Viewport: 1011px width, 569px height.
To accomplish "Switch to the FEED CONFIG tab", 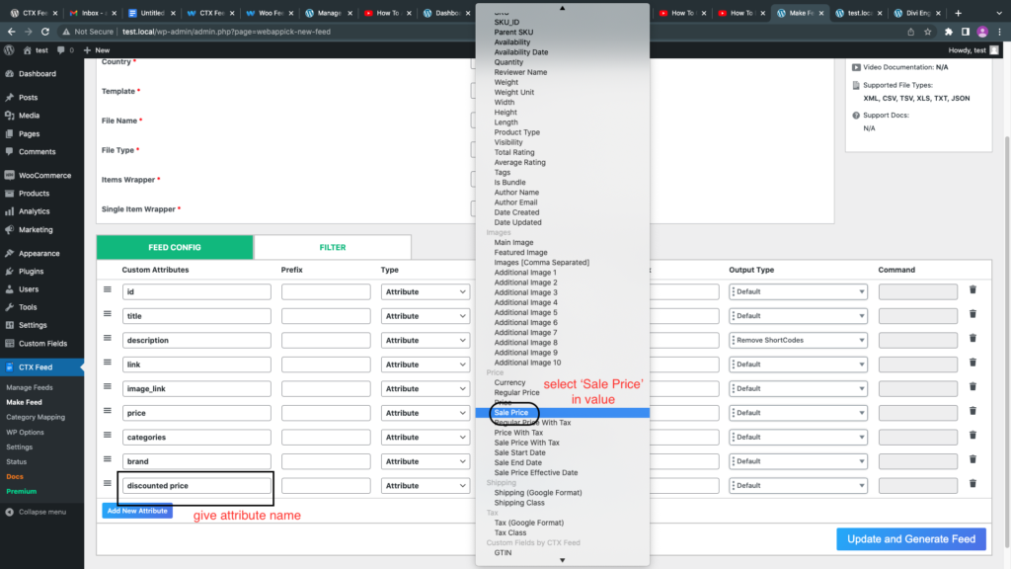I will 175,247.
